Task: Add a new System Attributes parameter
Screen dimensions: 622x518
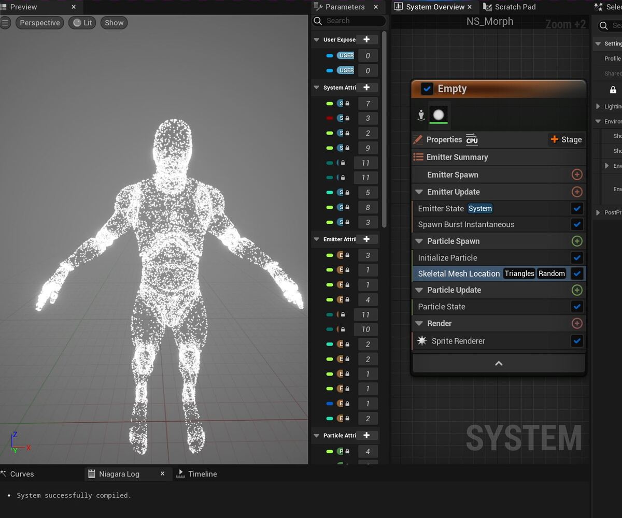Action: (x=366, y=88)
